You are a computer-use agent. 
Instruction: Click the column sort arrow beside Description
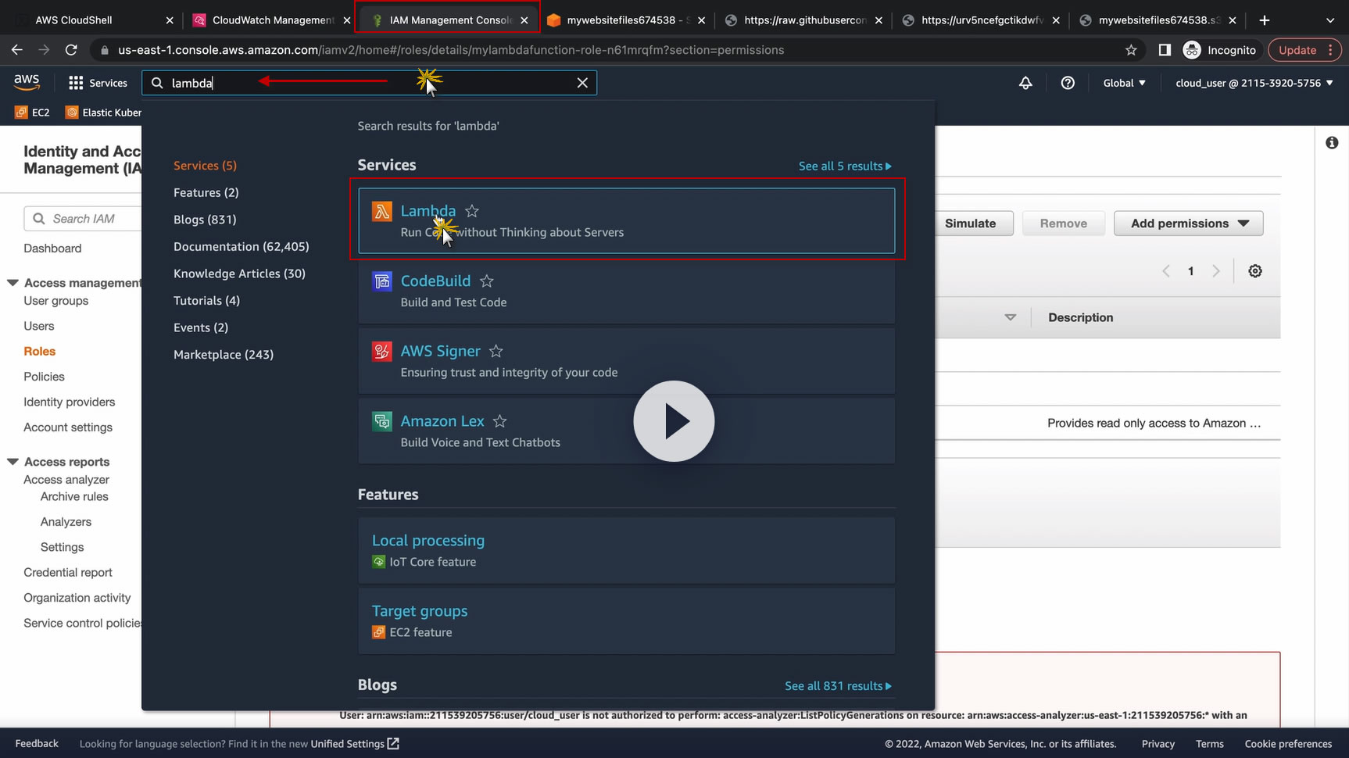point(1011,317)
